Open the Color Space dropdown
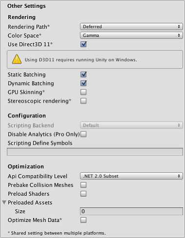The image size is (185, 238). [131, 36]
